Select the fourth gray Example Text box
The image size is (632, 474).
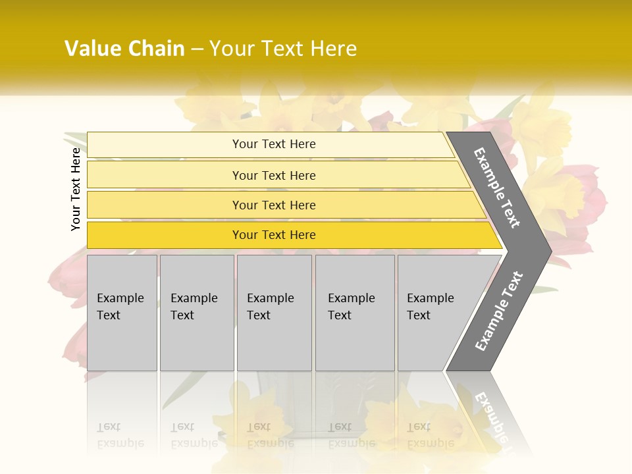click(355, 312)
